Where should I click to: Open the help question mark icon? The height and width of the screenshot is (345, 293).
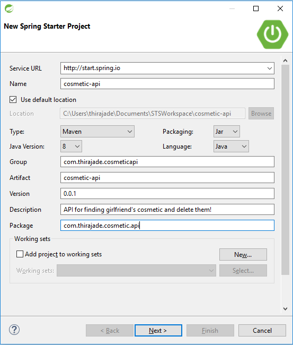(14, 330)
